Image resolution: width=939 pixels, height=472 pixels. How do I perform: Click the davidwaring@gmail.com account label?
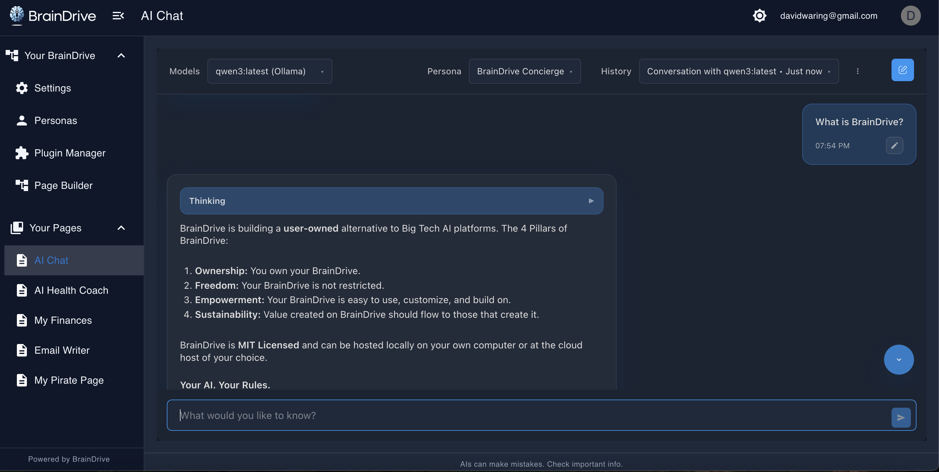tap(828, 16)
